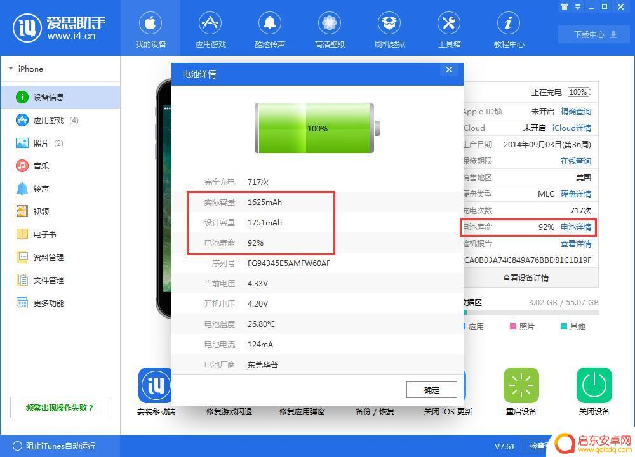Screen dimensions: 635x457
Task: Click 修复游戏闪退 shortcut
Action: point(229,412)
